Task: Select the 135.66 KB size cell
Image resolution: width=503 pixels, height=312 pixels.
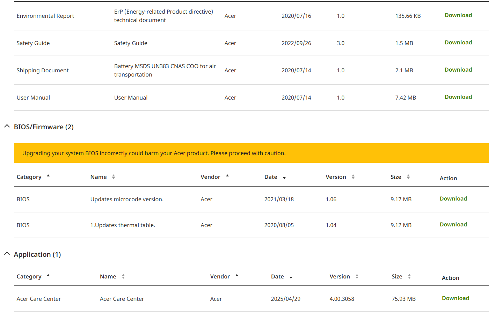Action: point(408,16)
